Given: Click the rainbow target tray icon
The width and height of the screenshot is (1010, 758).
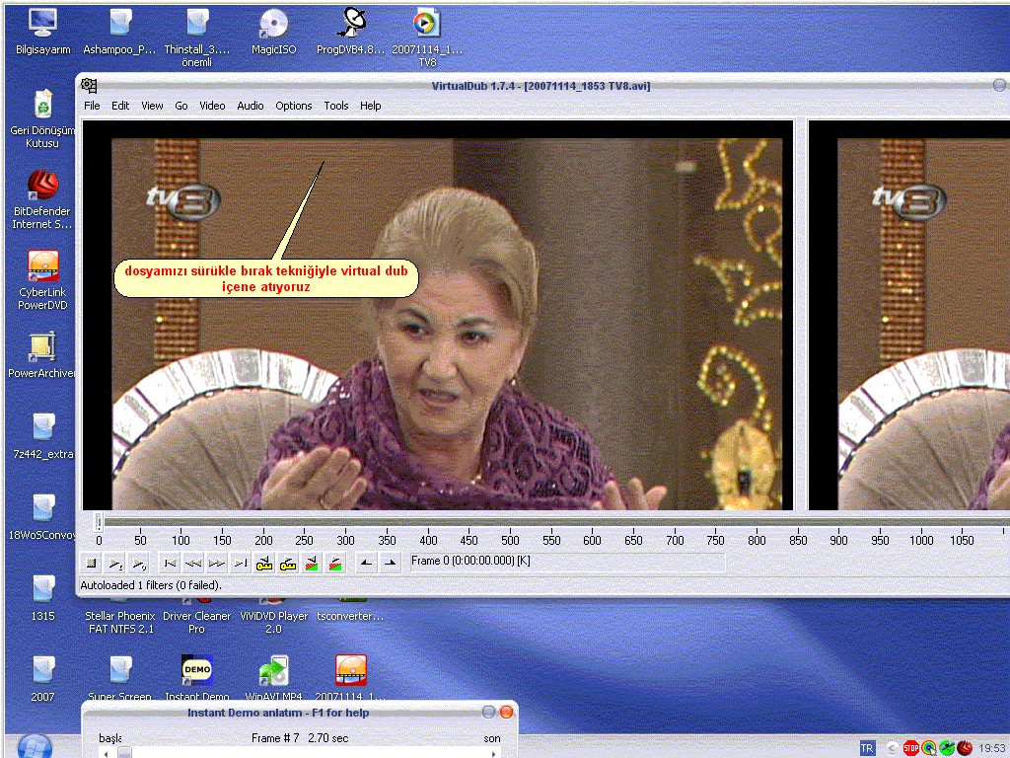Looking at the screenshot, I should (929, 748).
